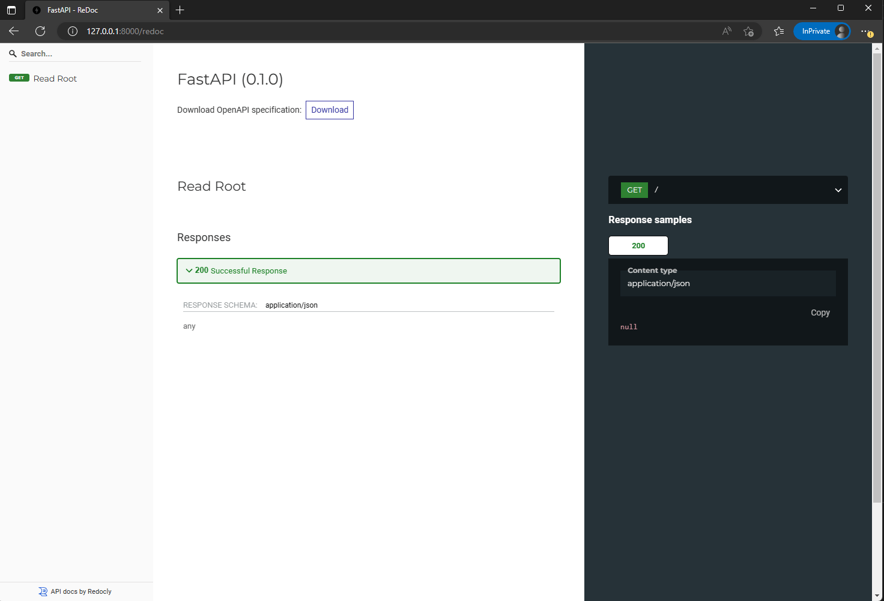The width and height of the screenshot is (884, 601).
Task: Click the GET badge next to Read Root
Action: 19,78
